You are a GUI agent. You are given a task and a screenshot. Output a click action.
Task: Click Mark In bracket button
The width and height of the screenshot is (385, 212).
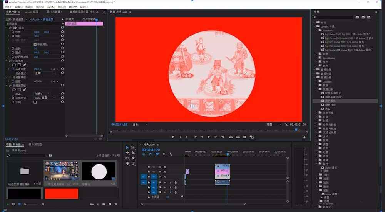(180, 137)
